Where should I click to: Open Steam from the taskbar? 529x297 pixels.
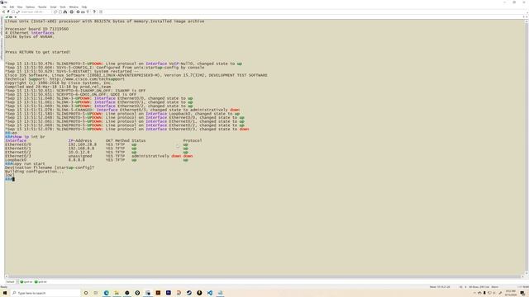[189, 293]
